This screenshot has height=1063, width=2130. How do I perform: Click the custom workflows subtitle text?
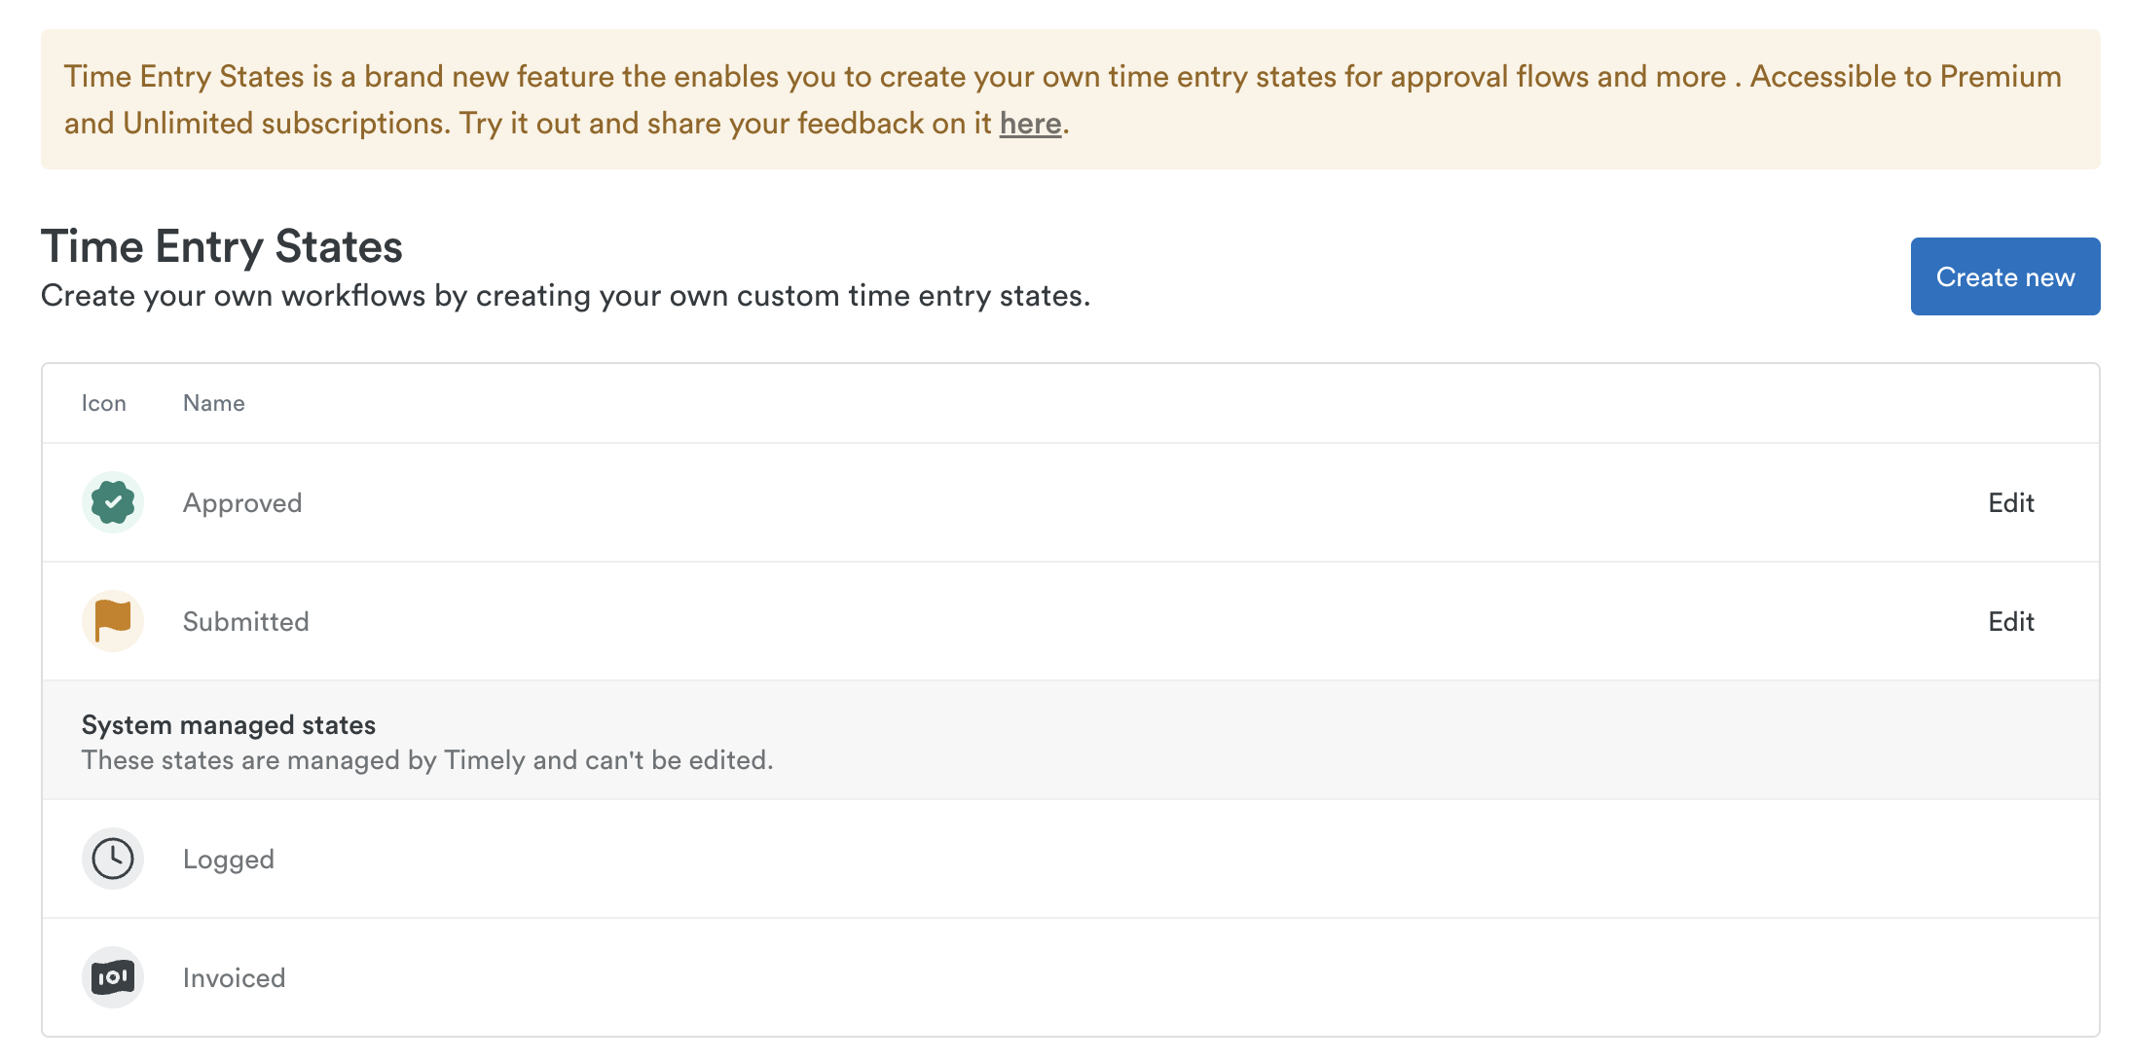565,296
